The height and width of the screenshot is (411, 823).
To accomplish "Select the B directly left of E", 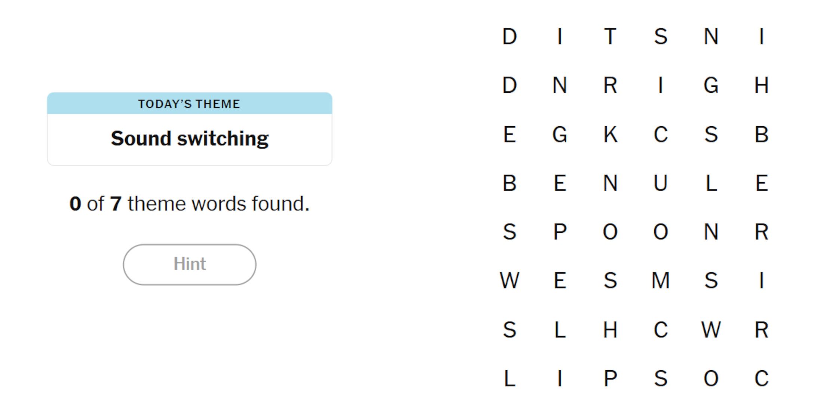I will (510, 183).
